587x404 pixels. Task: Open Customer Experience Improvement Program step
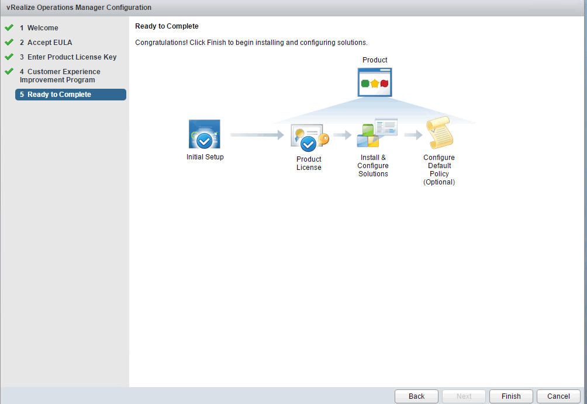tap(60, 75)
